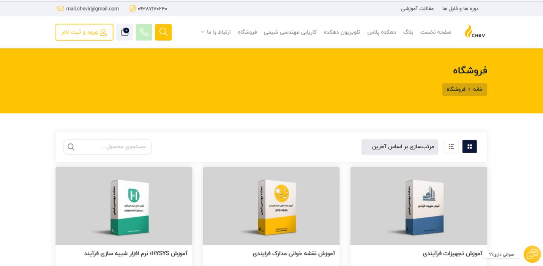The image size is (543, 266).
Task: Click the product search magnifier icon
Action: (71, 147)
